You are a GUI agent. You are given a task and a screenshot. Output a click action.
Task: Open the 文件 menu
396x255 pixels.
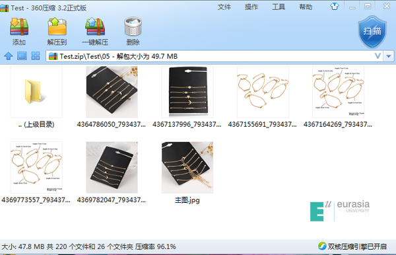click(x=224, y=7)
